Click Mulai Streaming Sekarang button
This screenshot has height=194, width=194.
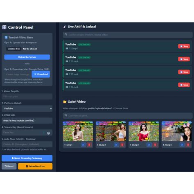pos(27,158)
